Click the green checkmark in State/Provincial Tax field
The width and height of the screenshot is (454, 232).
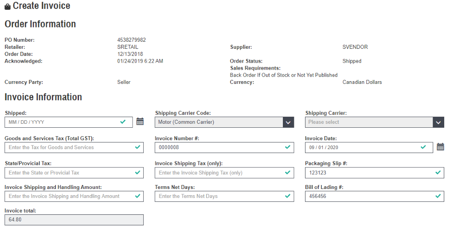[x=137, y=172]
